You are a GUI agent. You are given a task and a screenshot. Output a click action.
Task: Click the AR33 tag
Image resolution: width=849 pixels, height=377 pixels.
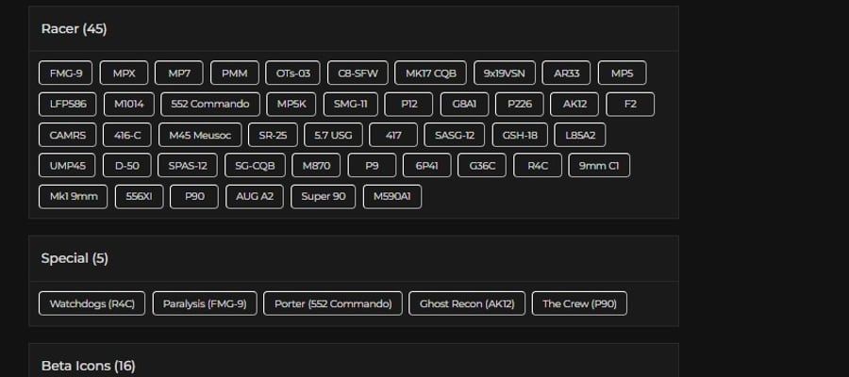point(566,73)
